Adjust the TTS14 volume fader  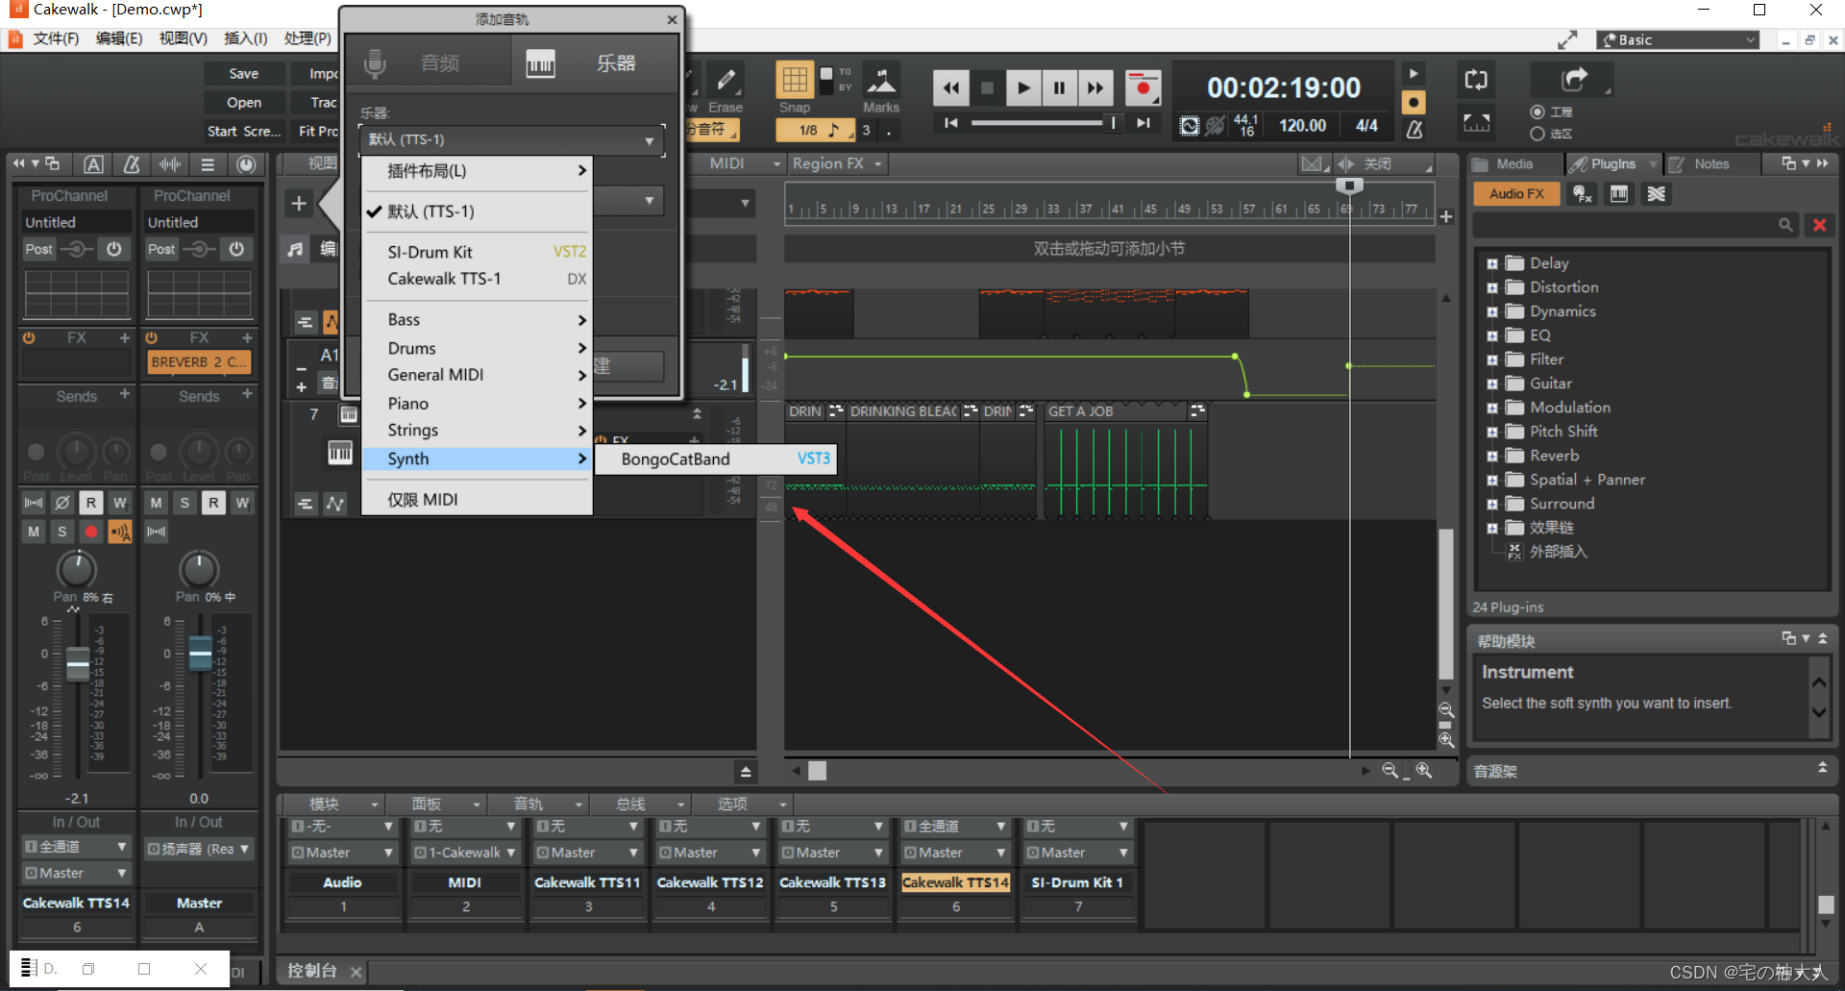[x=78, y=663]
